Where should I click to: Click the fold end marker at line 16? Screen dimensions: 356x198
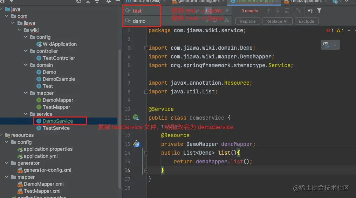coord(146,170)
